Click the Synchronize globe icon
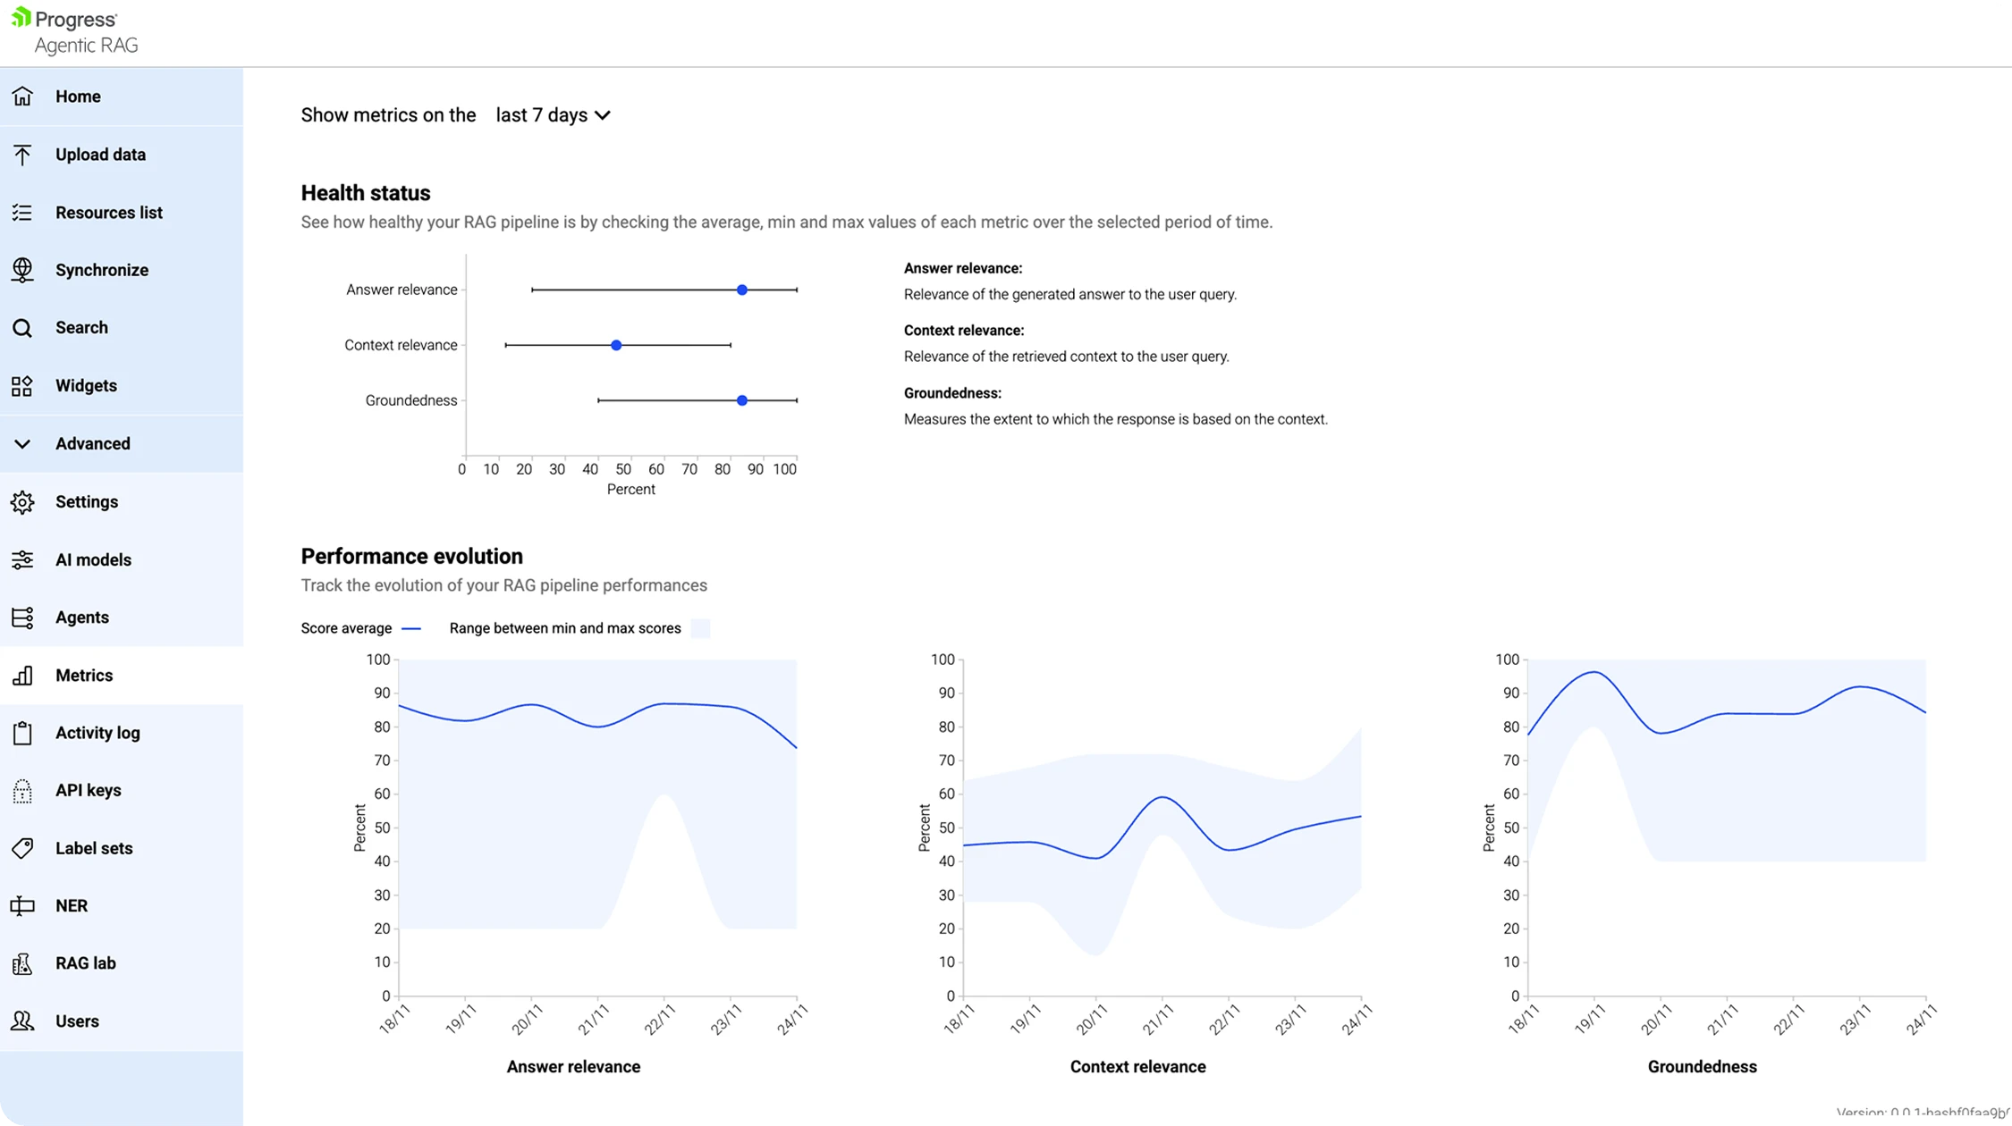Screen dimensions: 2012x1126 point(22,270)
